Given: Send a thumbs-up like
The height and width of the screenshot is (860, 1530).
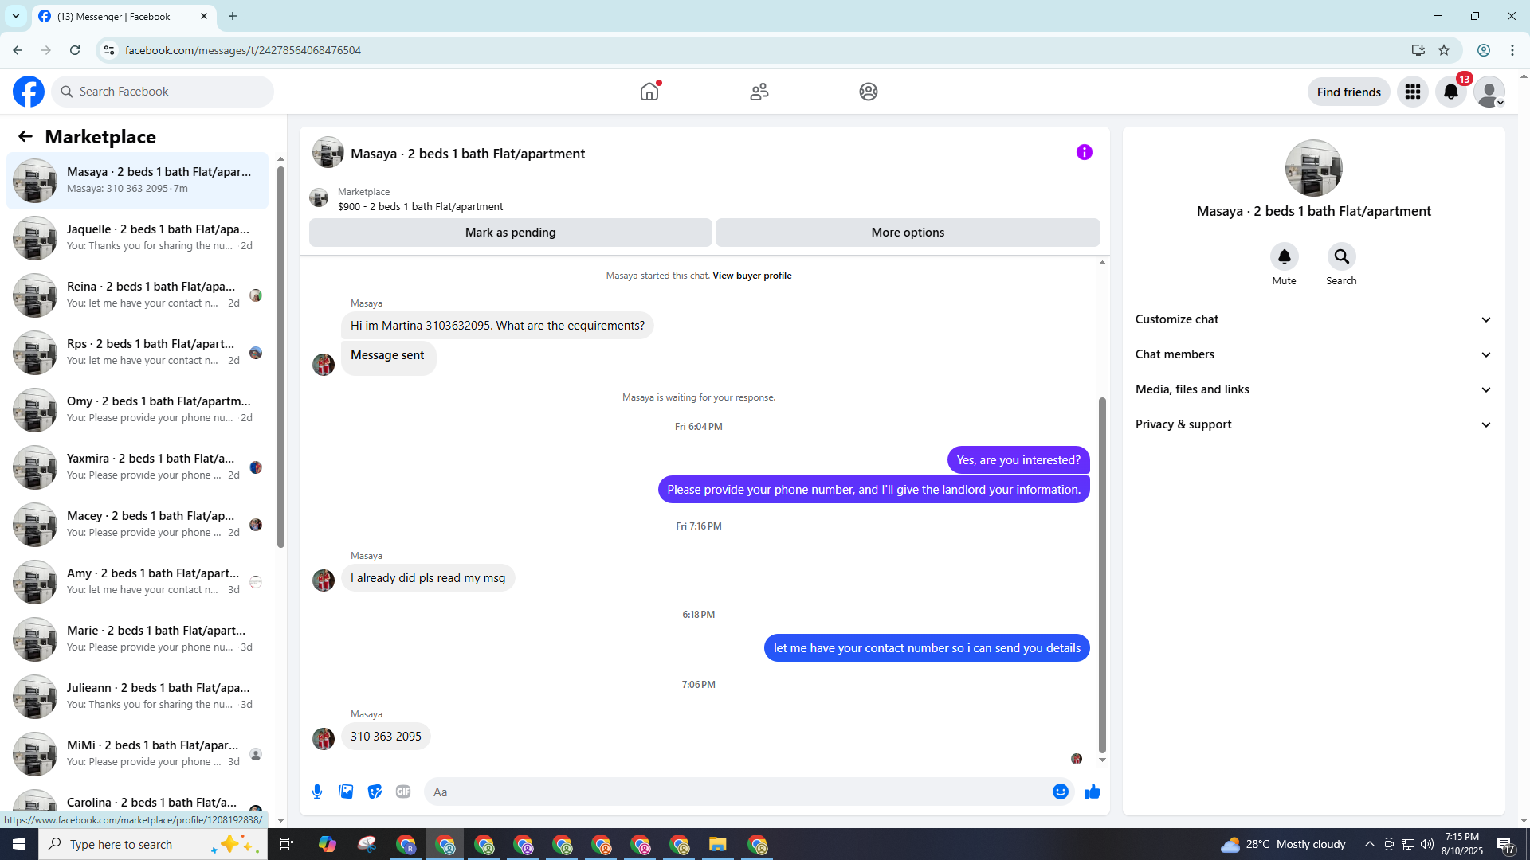Looking at the screenshot, I should pyautogui.click(x=1092, y=792).
